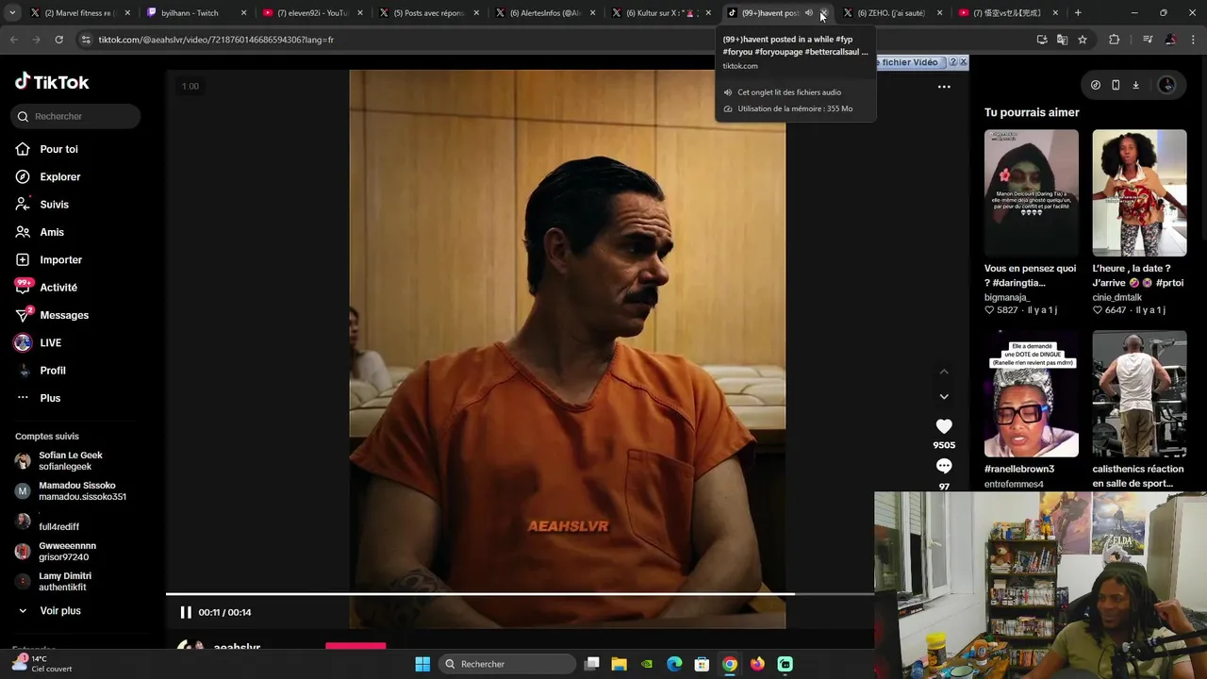Open Mamadou Sissoko account

click(82, 491)
